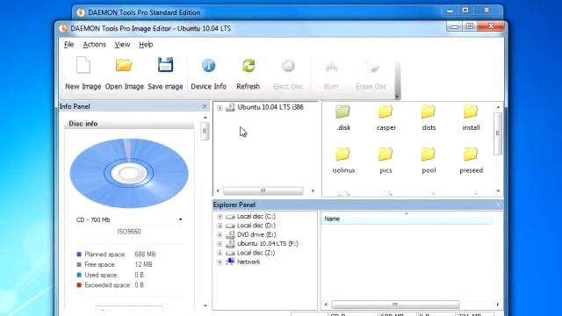This screenshot has width=562, height=316.
Task: Select Local disc (Z:) in Explorer Panel
Action: click(256, 253)
